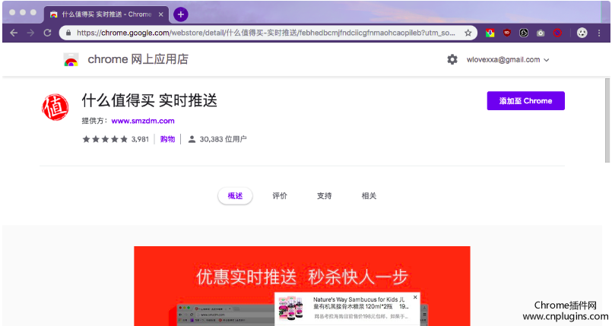
Task: Click the browser forward arrow
Action: [30, 33]
